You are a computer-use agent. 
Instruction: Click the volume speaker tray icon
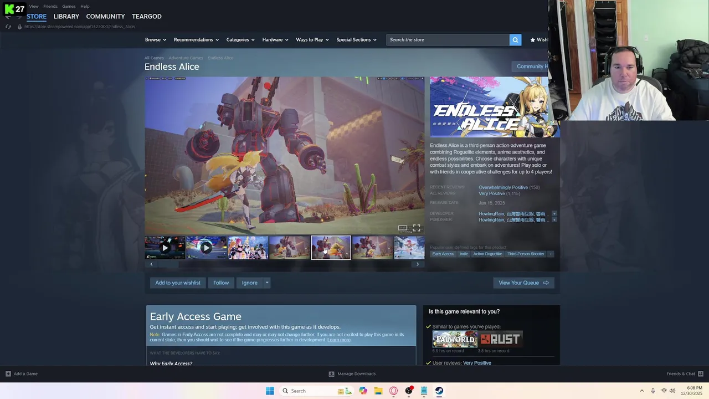tap(672, 391)
